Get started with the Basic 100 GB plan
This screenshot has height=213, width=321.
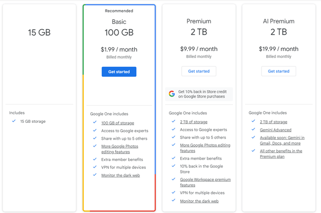(x=119, y=72)
